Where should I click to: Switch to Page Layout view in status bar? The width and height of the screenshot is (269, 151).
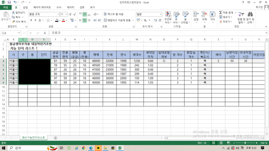221,143
